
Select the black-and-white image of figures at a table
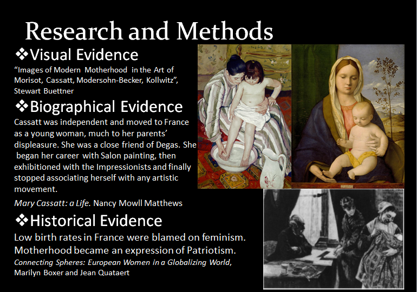coord(334,239)
